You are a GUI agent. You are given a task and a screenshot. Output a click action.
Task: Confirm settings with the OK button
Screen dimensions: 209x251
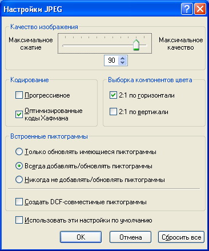(x=81, y=237)
